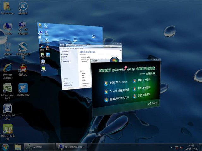This screenshot has width=202, height=151.
Task: Show hidden system tray icons
Action: pyautogui.click(x=171, y=147)
